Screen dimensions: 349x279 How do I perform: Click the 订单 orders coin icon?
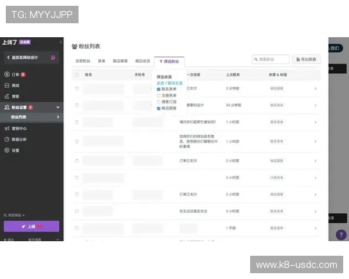pyautogui.click(x=7, y=74)
